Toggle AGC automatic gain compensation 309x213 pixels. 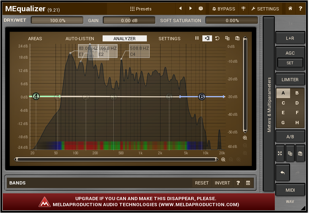click(x=290, y=53)
